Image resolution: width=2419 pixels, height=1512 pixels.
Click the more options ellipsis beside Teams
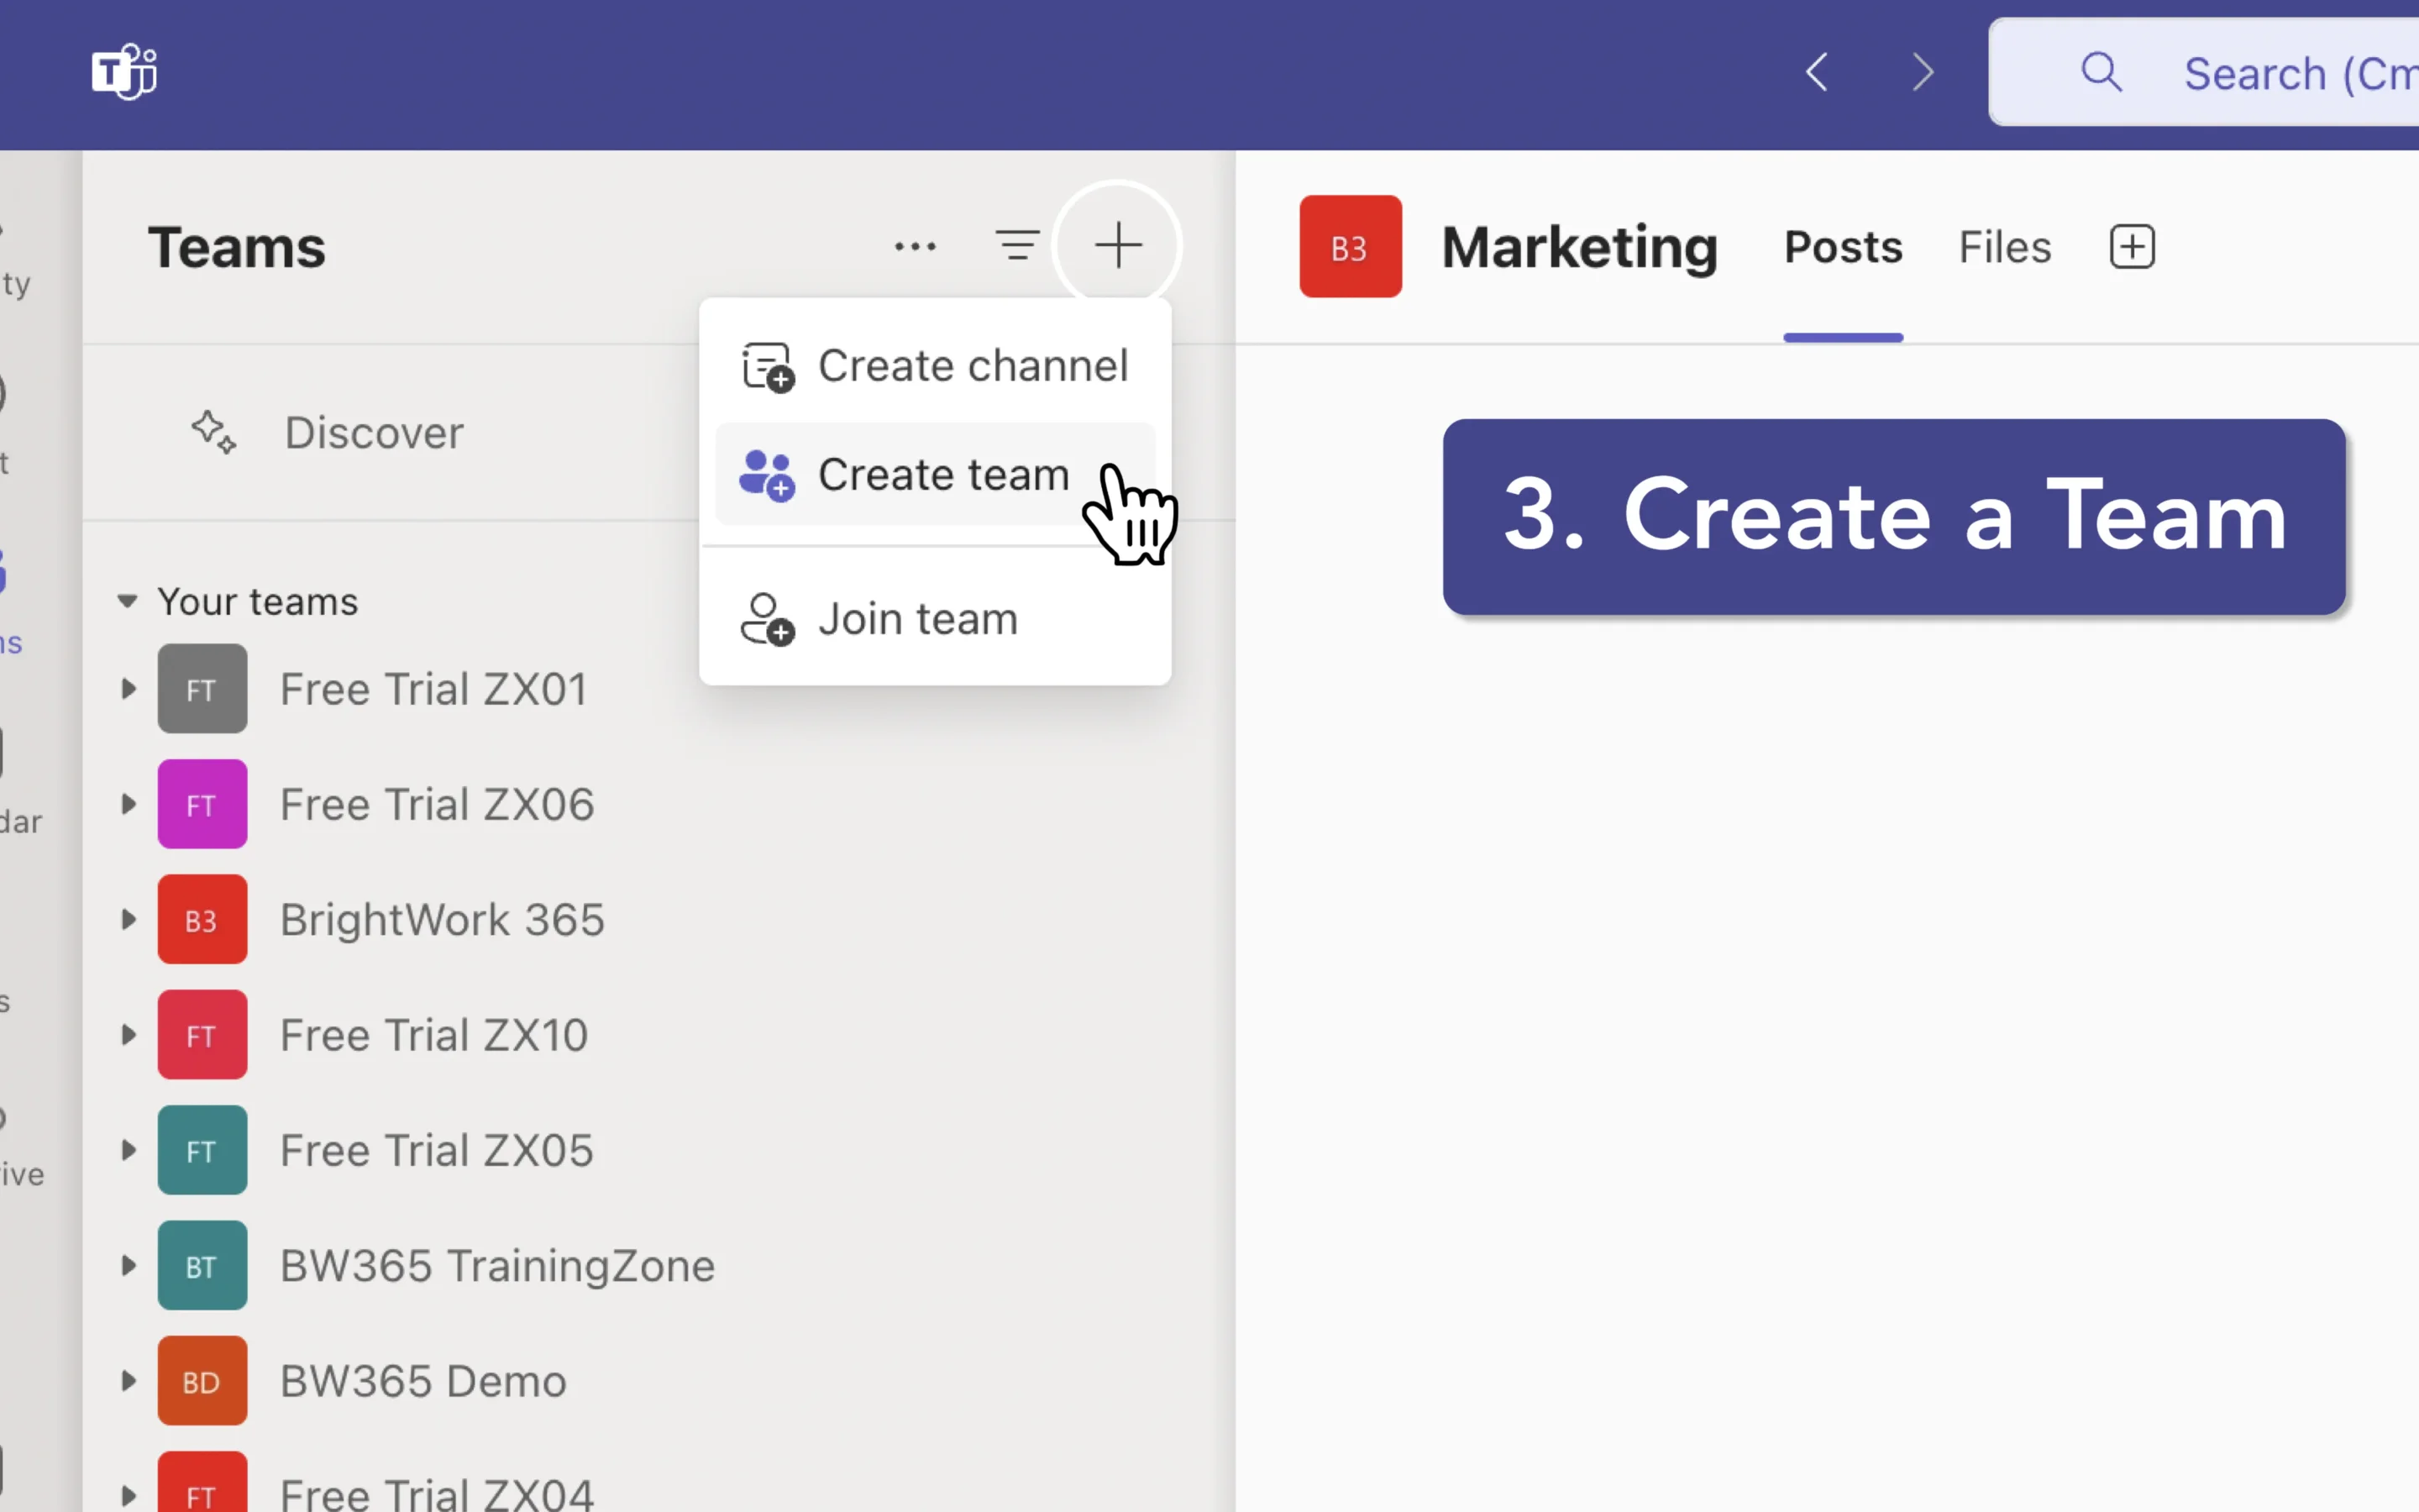tap(916, 245)
